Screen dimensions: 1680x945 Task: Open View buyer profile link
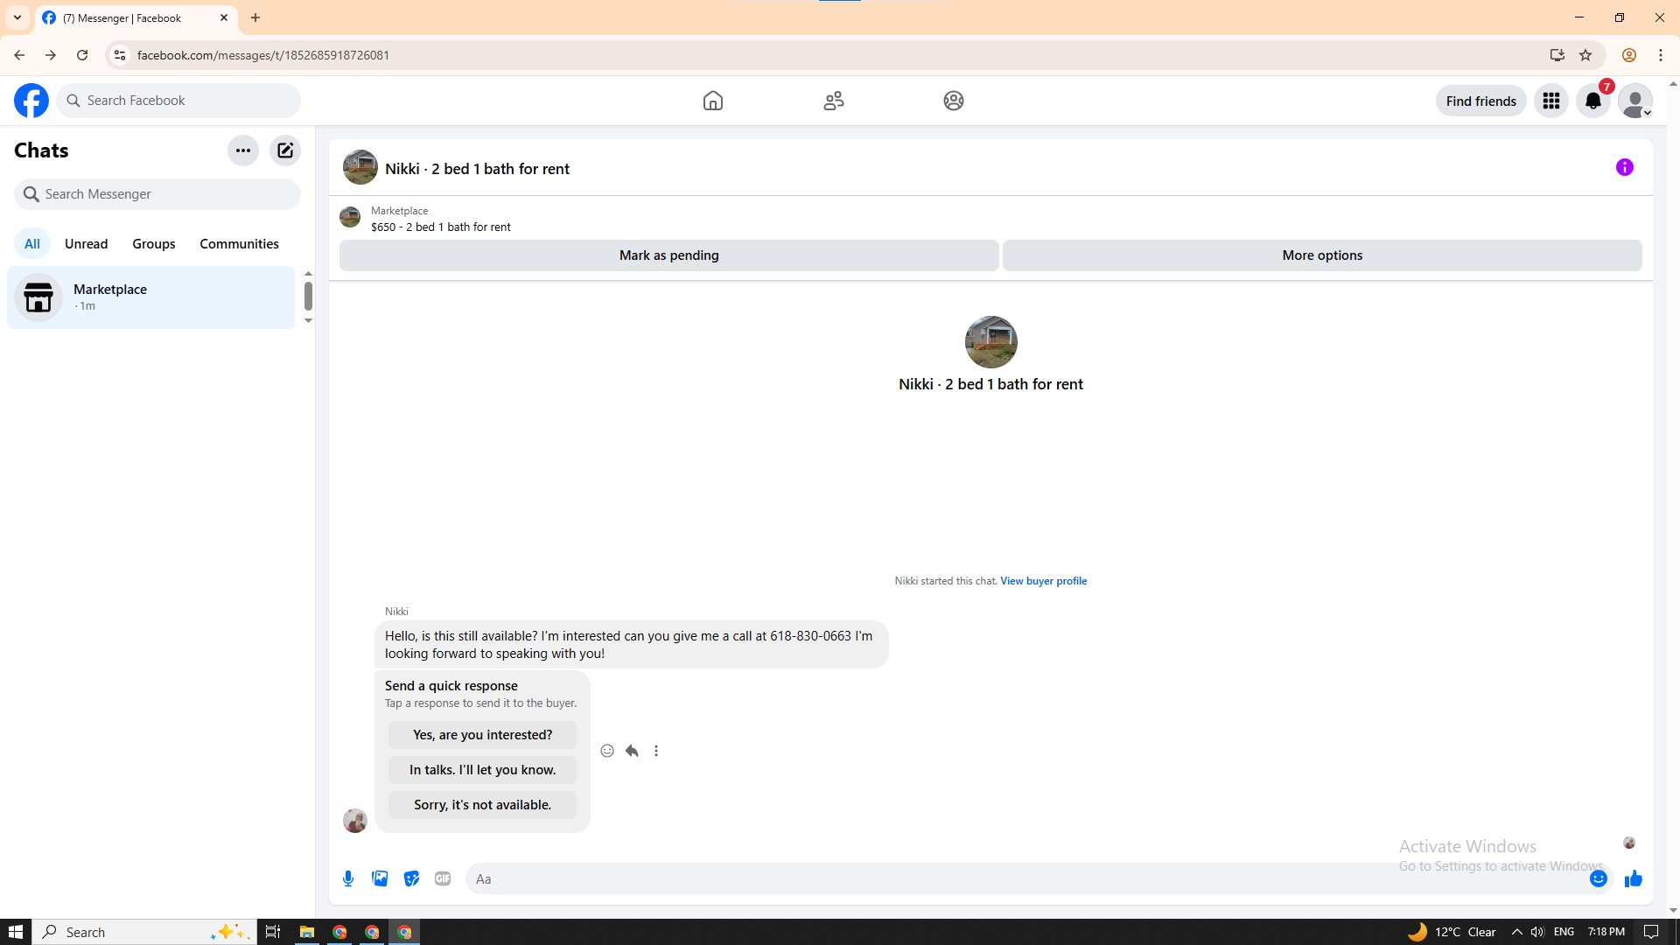[x=1043, y=581]
